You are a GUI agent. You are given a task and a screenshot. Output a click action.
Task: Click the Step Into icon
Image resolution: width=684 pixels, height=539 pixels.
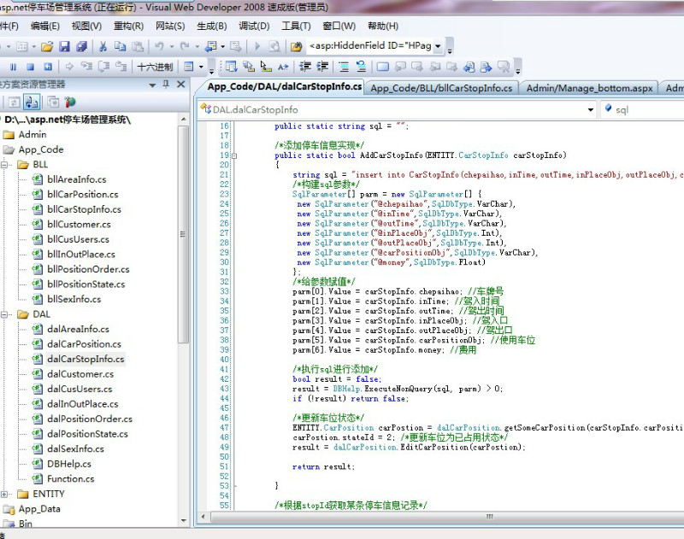(x=87, y=67)
